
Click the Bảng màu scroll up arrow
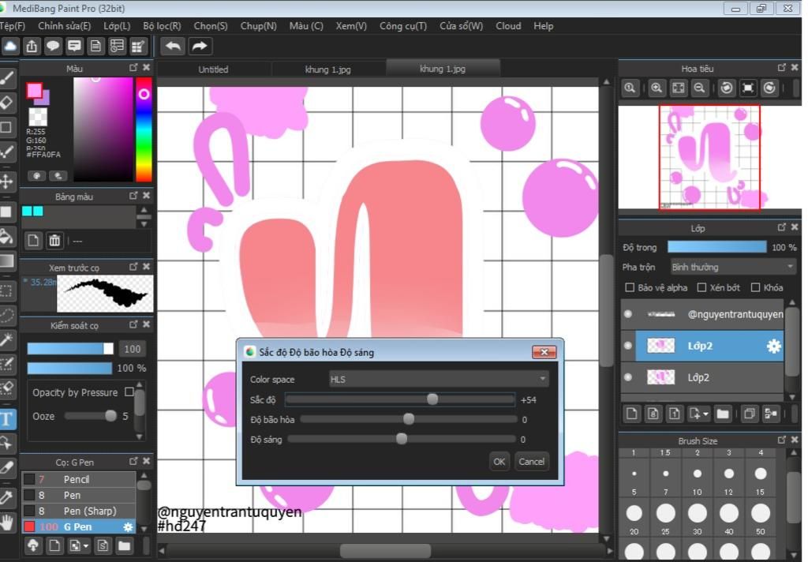144,211
